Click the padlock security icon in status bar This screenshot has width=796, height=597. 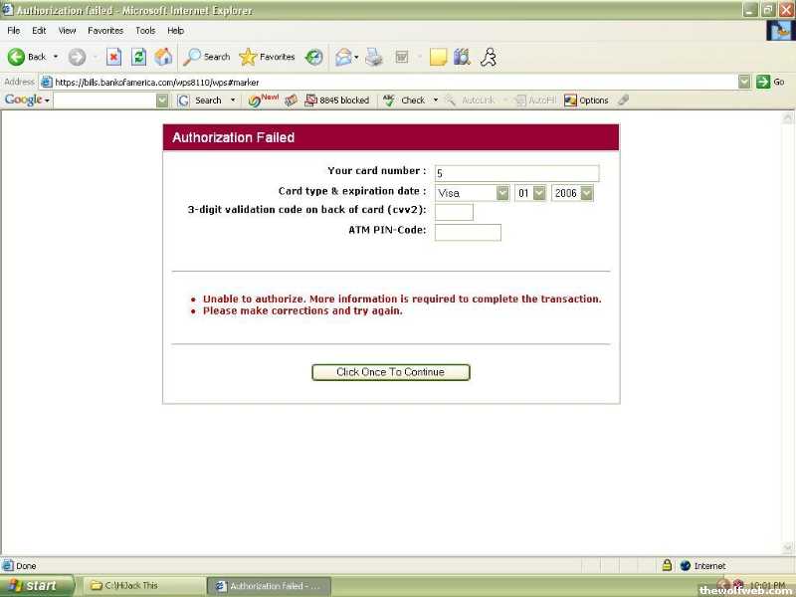click(667, 565)
